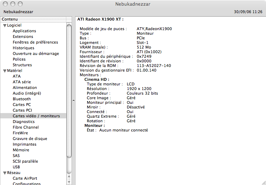This screenshot has height=185, width=266.
Task: Click the sidebar vertical scrollbar thumb
Action: pyautogui.click(x=69, y=91)
